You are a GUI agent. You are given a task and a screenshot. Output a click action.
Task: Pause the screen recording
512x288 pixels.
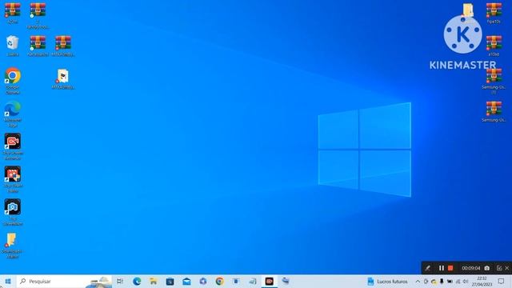pos(441,268)
